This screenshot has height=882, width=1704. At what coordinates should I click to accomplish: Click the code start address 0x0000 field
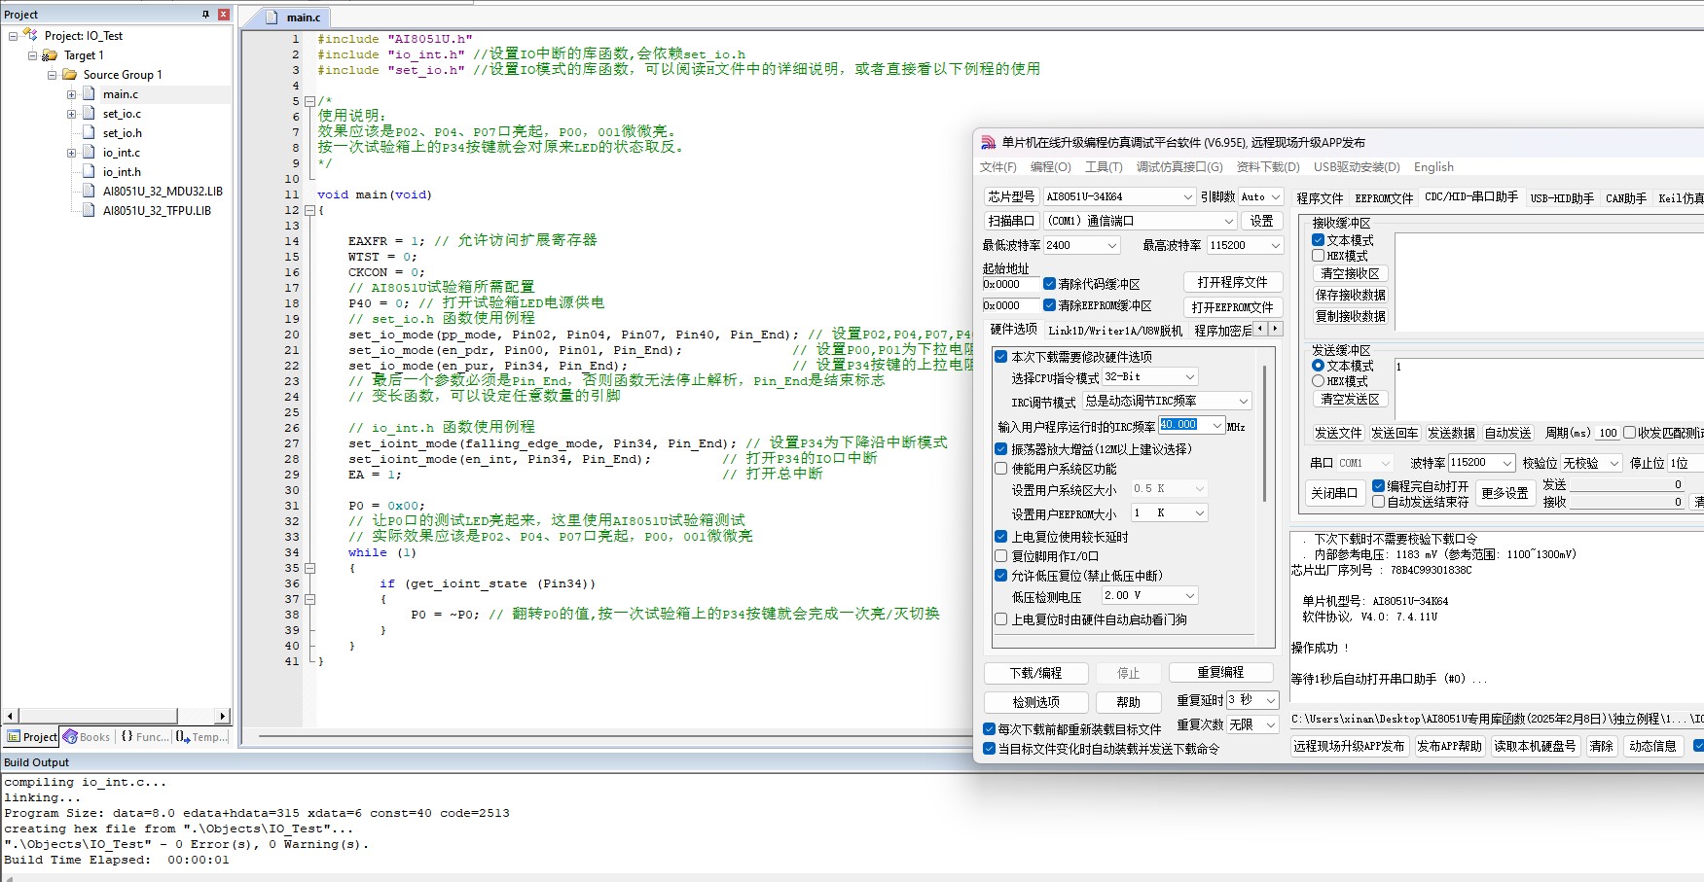(1010, 284)
